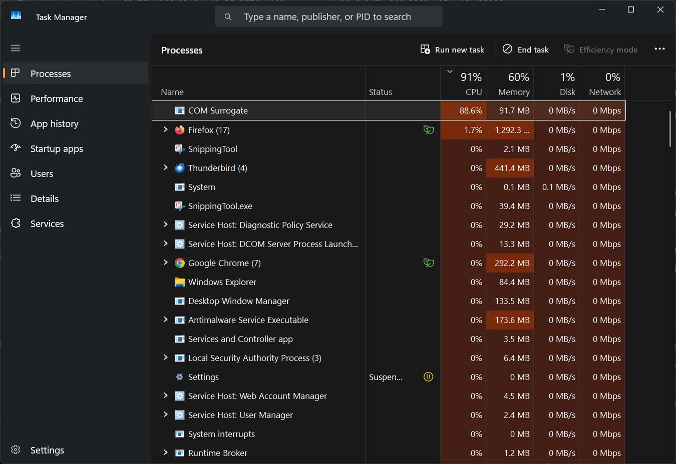Expand Antimalware Service Executable row
This screenshot has width=676, height=464.
(x=165, y=319)
